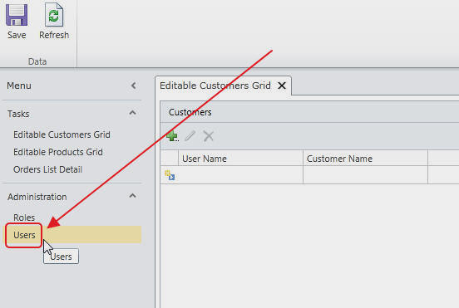Click the Refresh icon in ribbon
This screenshot has height=308, width=459.
tap(54, 15)
